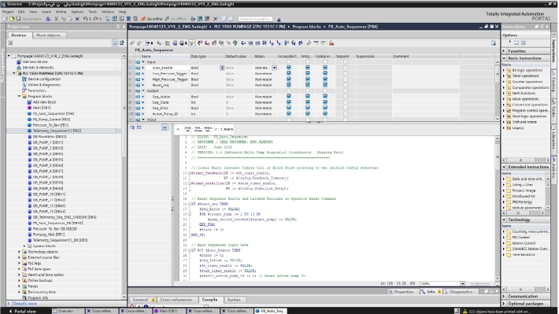Switch to Cross-references tab in inspector
559x314 pixels.
coord(176,300)
